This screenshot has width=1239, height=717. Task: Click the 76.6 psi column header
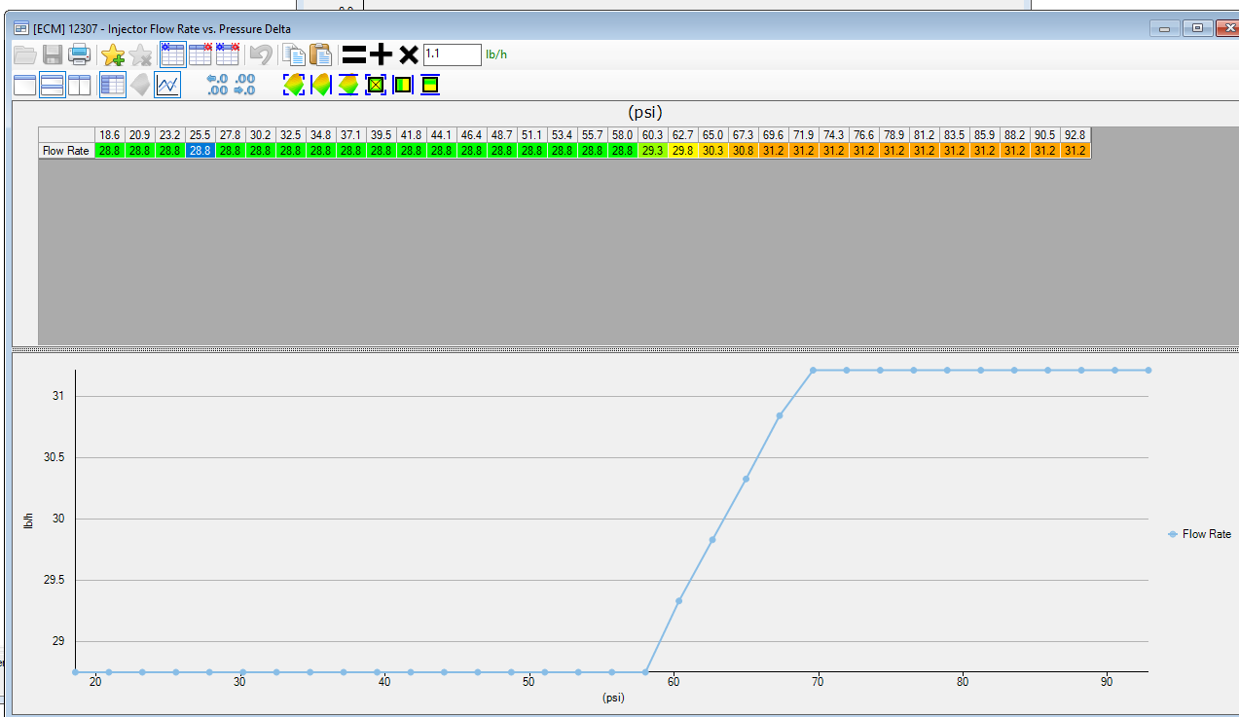pyautogui.click(x=864, y=135)
